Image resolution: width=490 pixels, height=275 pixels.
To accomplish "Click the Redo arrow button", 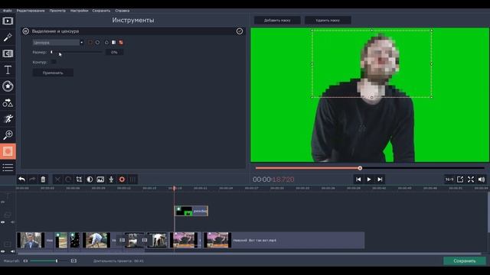I will tap(32, 180).
